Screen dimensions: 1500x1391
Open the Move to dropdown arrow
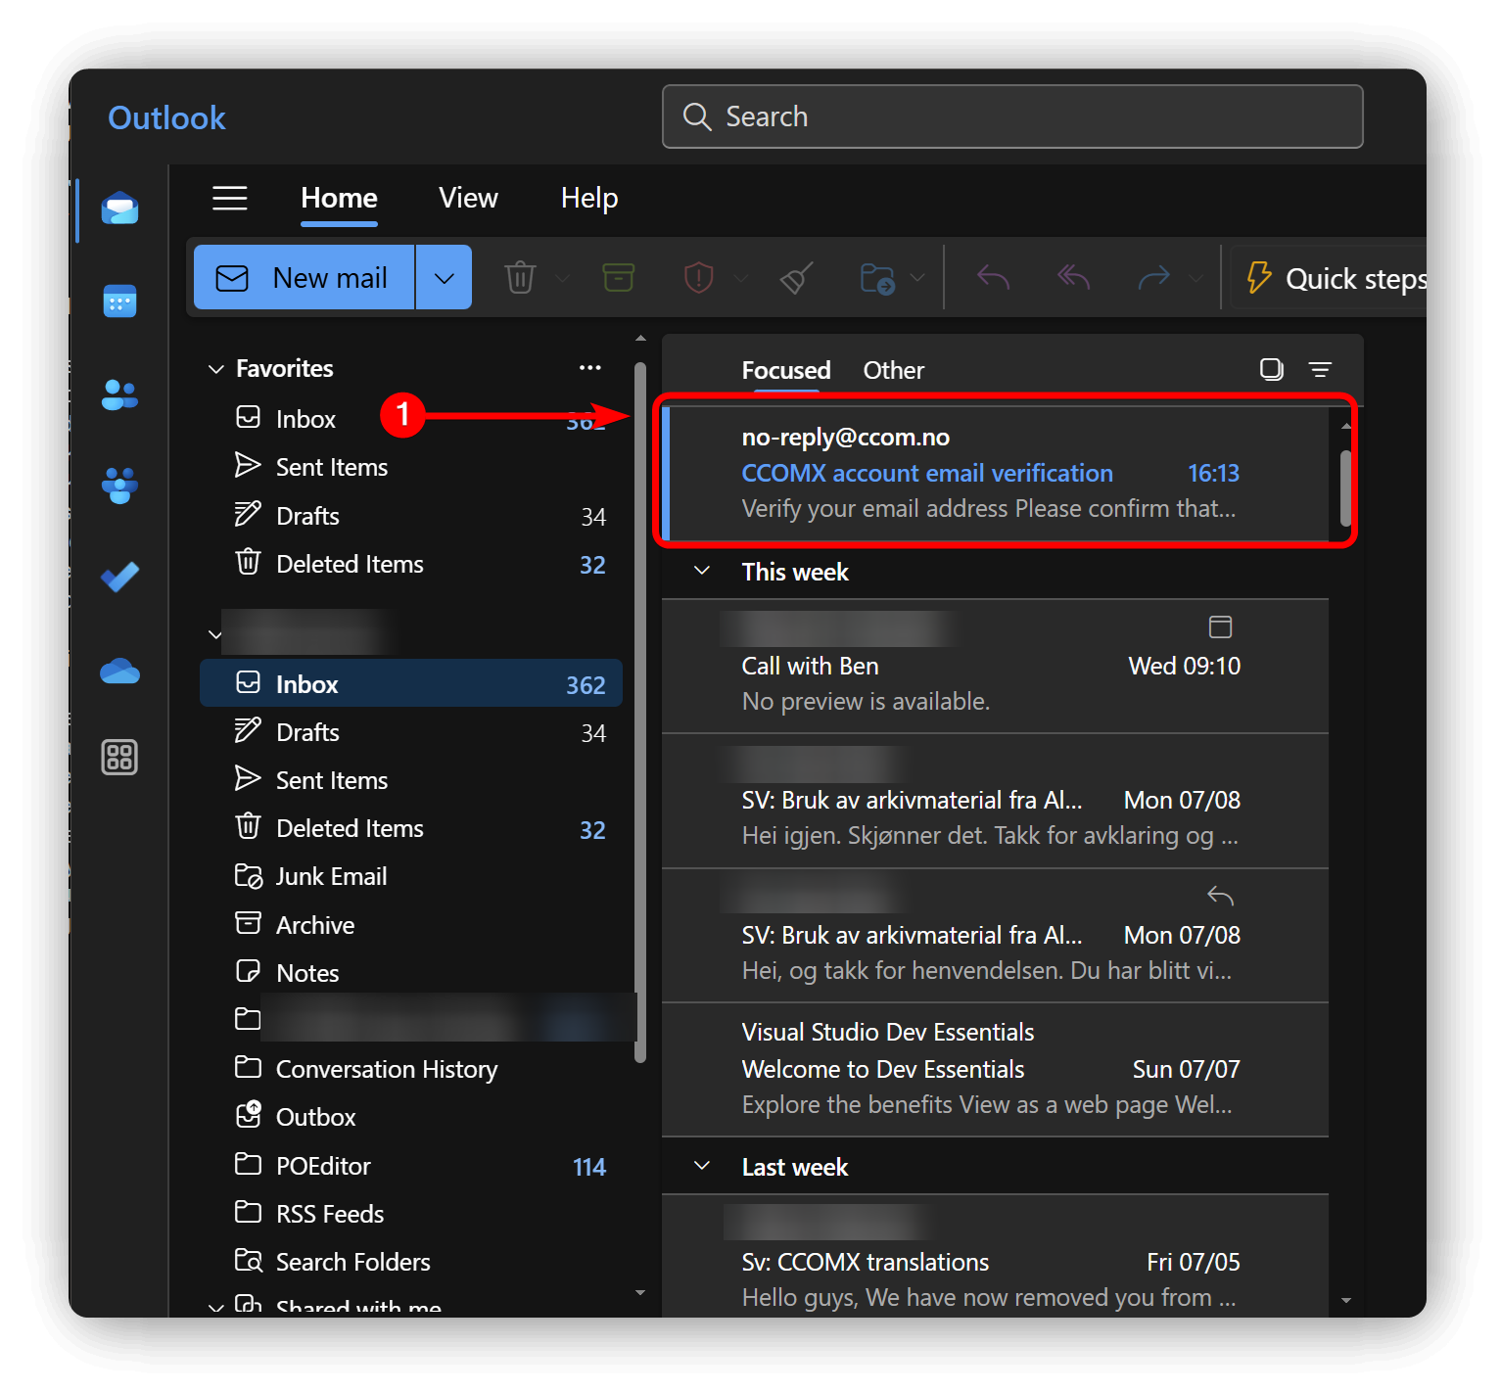click(x=917, y=278)
